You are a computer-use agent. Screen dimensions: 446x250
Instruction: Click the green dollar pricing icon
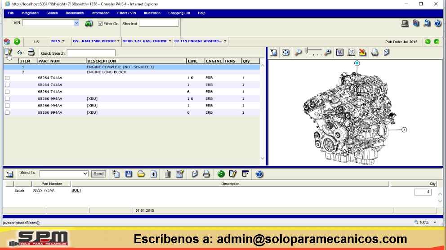(221, 174)
